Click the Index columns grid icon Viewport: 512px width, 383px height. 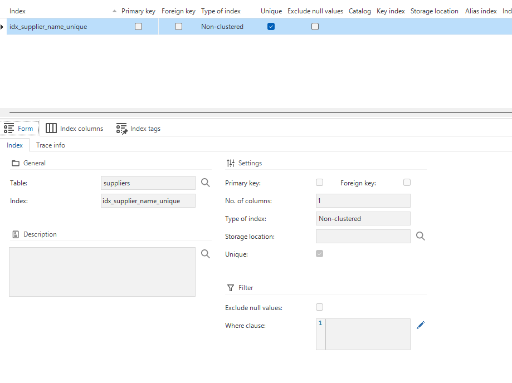pyautogui.click(x=51, y=128)
